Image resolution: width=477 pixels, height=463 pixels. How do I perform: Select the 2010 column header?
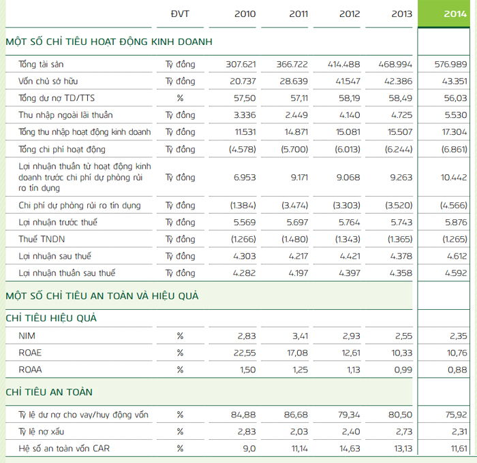click(x=246, y=14)
